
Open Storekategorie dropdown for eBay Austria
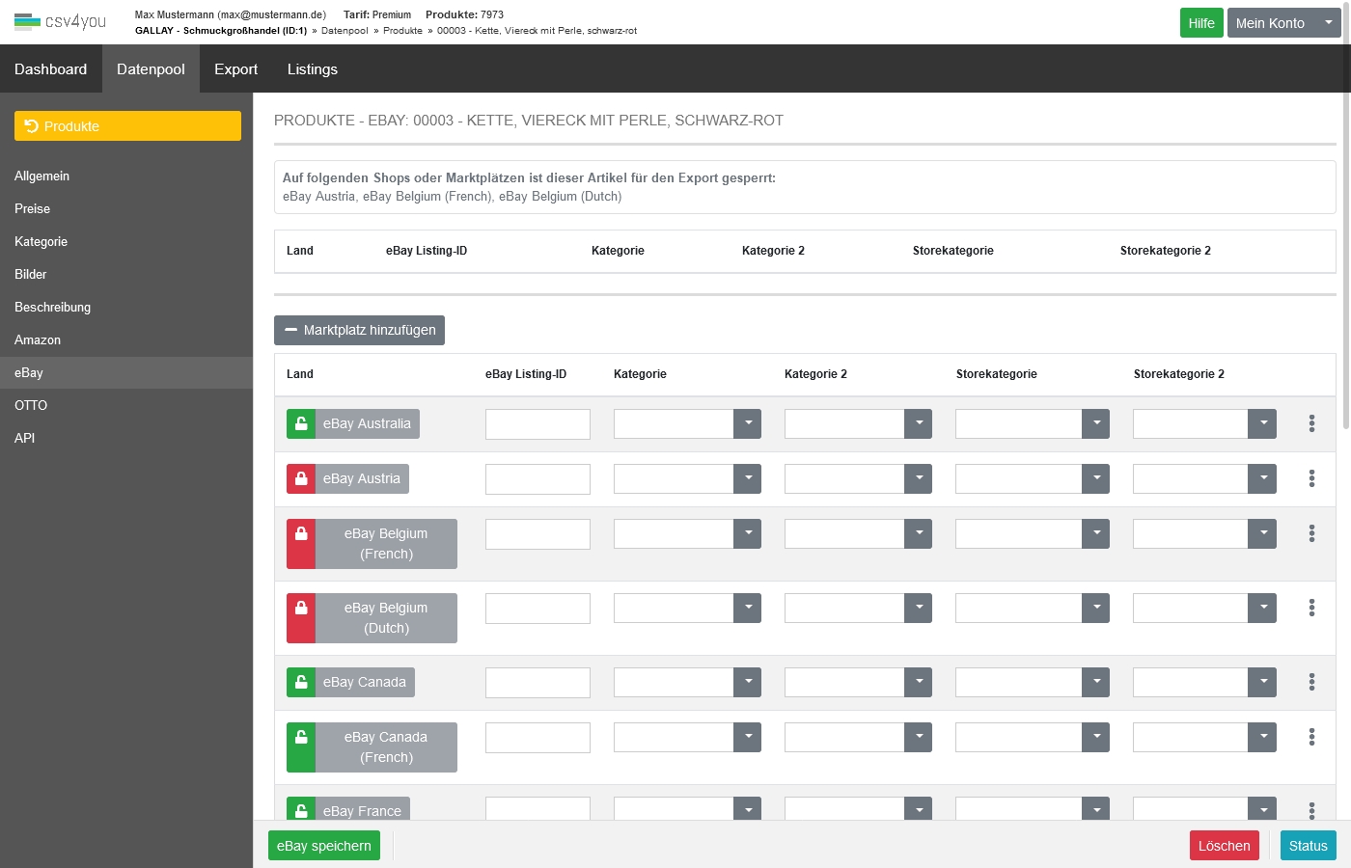tap(1095, 479)
